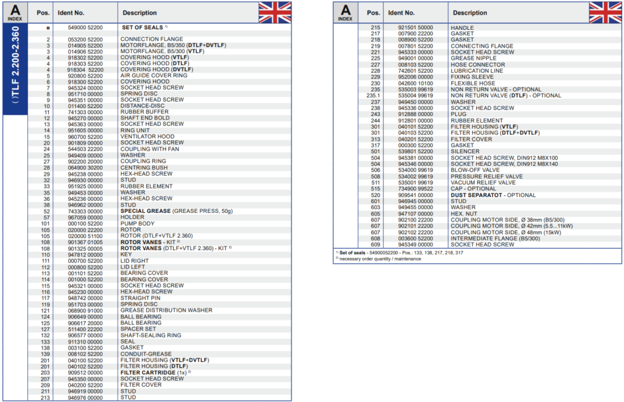The image size is (624, 402).
Task: Click ident number 901367 01005
Action: 85,242
